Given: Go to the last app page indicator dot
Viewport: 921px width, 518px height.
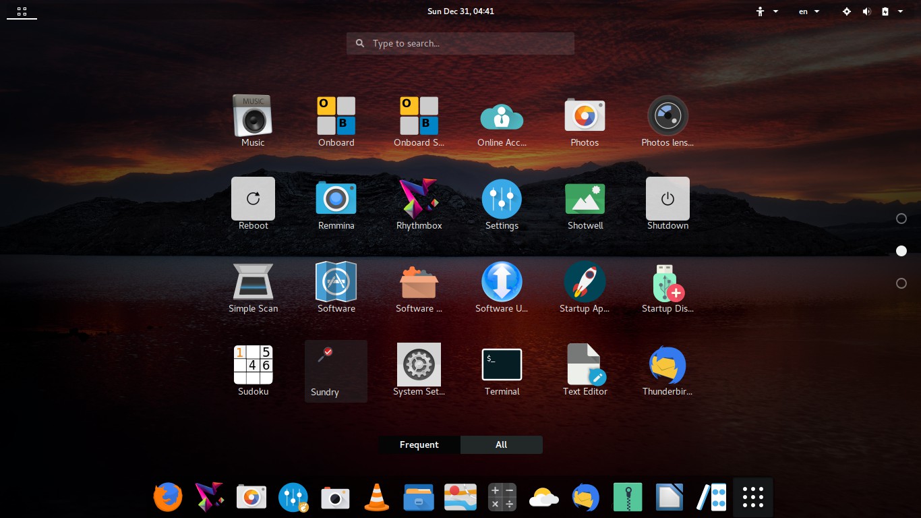Looking at the screenshot, I should tap(901, 283).
